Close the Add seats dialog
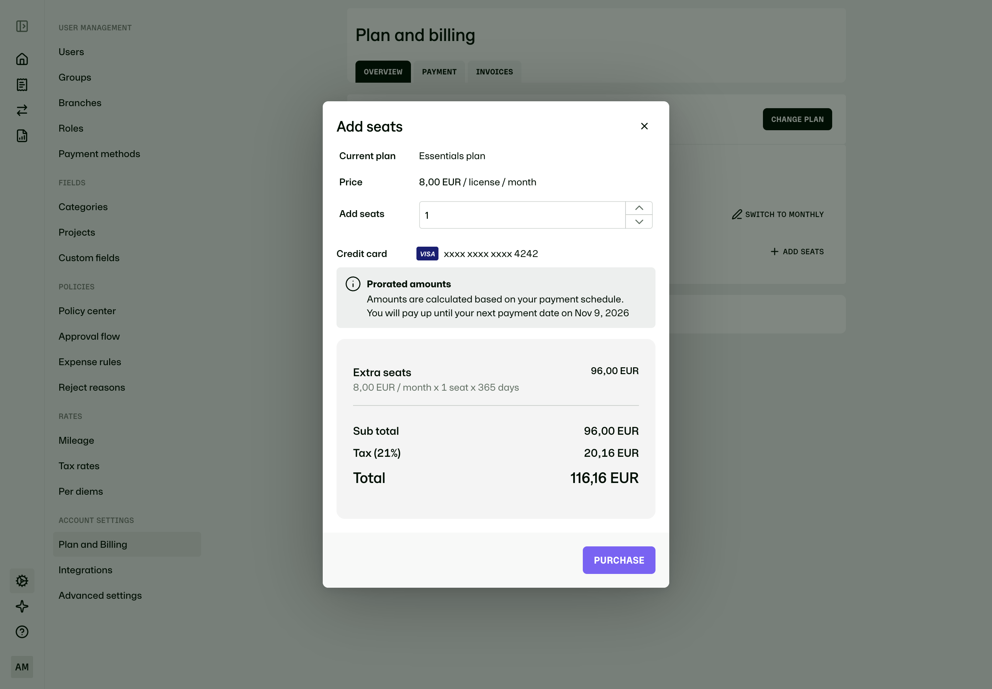 tap(644, 126)
